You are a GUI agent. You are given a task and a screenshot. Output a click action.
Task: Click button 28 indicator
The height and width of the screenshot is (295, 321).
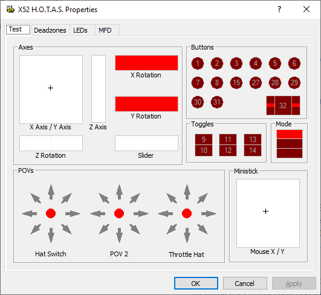click(275, 83)
